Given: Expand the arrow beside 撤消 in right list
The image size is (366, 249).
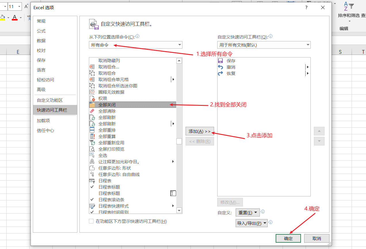Looking at the screenshot, I should coord(308,67).
